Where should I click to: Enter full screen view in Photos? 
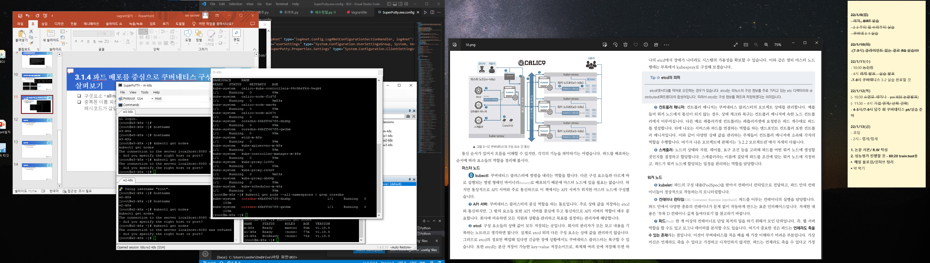[735, 45]
